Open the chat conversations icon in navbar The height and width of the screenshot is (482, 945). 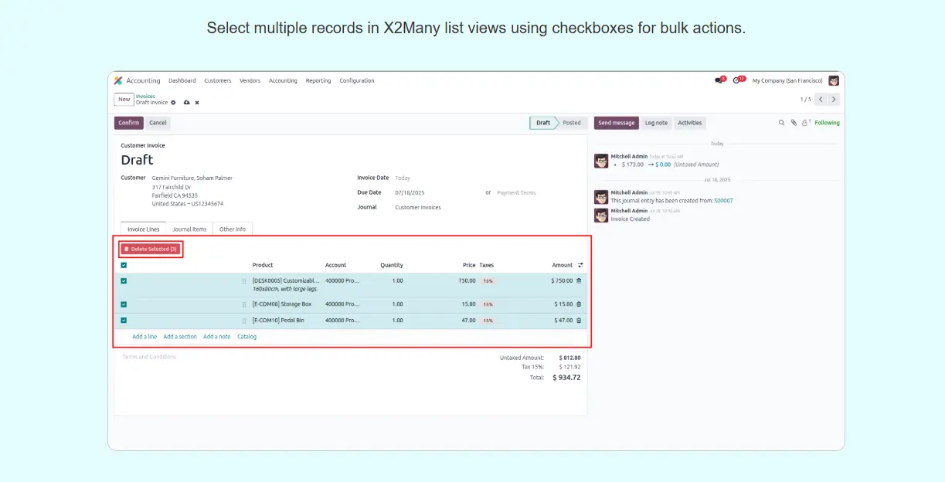tap(719, 80)
